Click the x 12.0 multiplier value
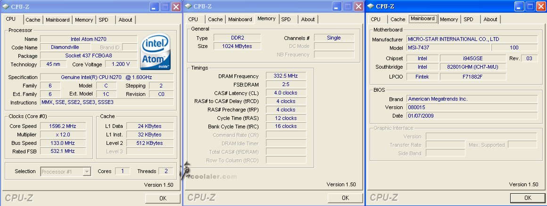The height and width of the screenshot is (206, 547). [x=63, y=135]
